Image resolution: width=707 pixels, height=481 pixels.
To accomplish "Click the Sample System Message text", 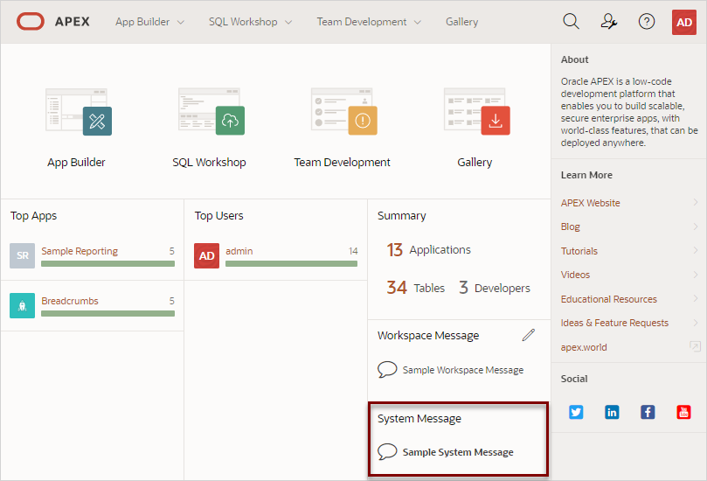I will [x=458, y=452].
